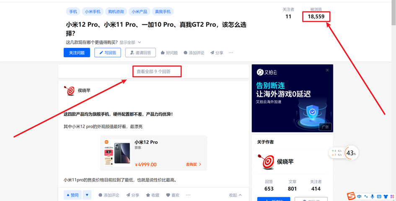The width and height of the screenshot is (396, 201).
Task: Click the 小米12 Pro phone thumbnail image
Action: point(118,153)
